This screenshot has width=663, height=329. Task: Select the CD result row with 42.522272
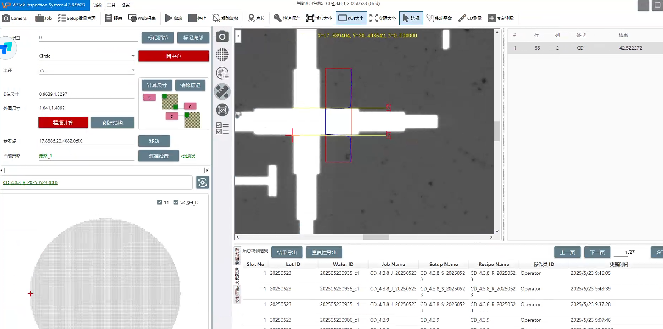click(x=585, y=48)
